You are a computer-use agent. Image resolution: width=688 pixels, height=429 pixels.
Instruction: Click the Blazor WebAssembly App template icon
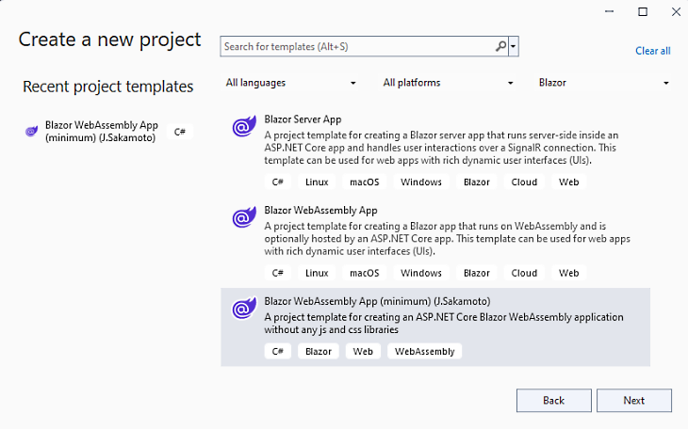point(244,217)
